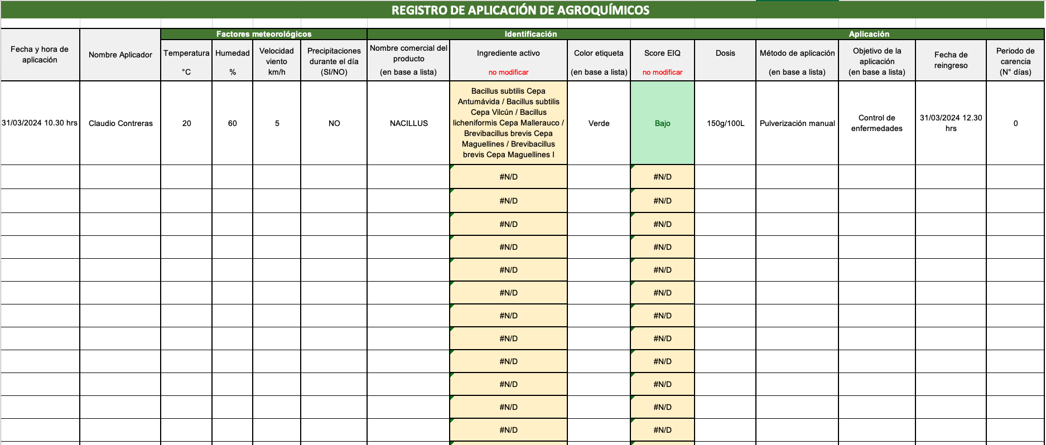Select the "Fecha de reingreso" header
1046x445 pixels.
[951, 60]
